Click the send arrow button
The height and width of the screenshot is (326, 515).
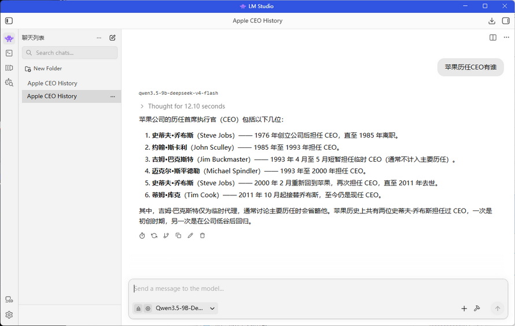(497, 308)
